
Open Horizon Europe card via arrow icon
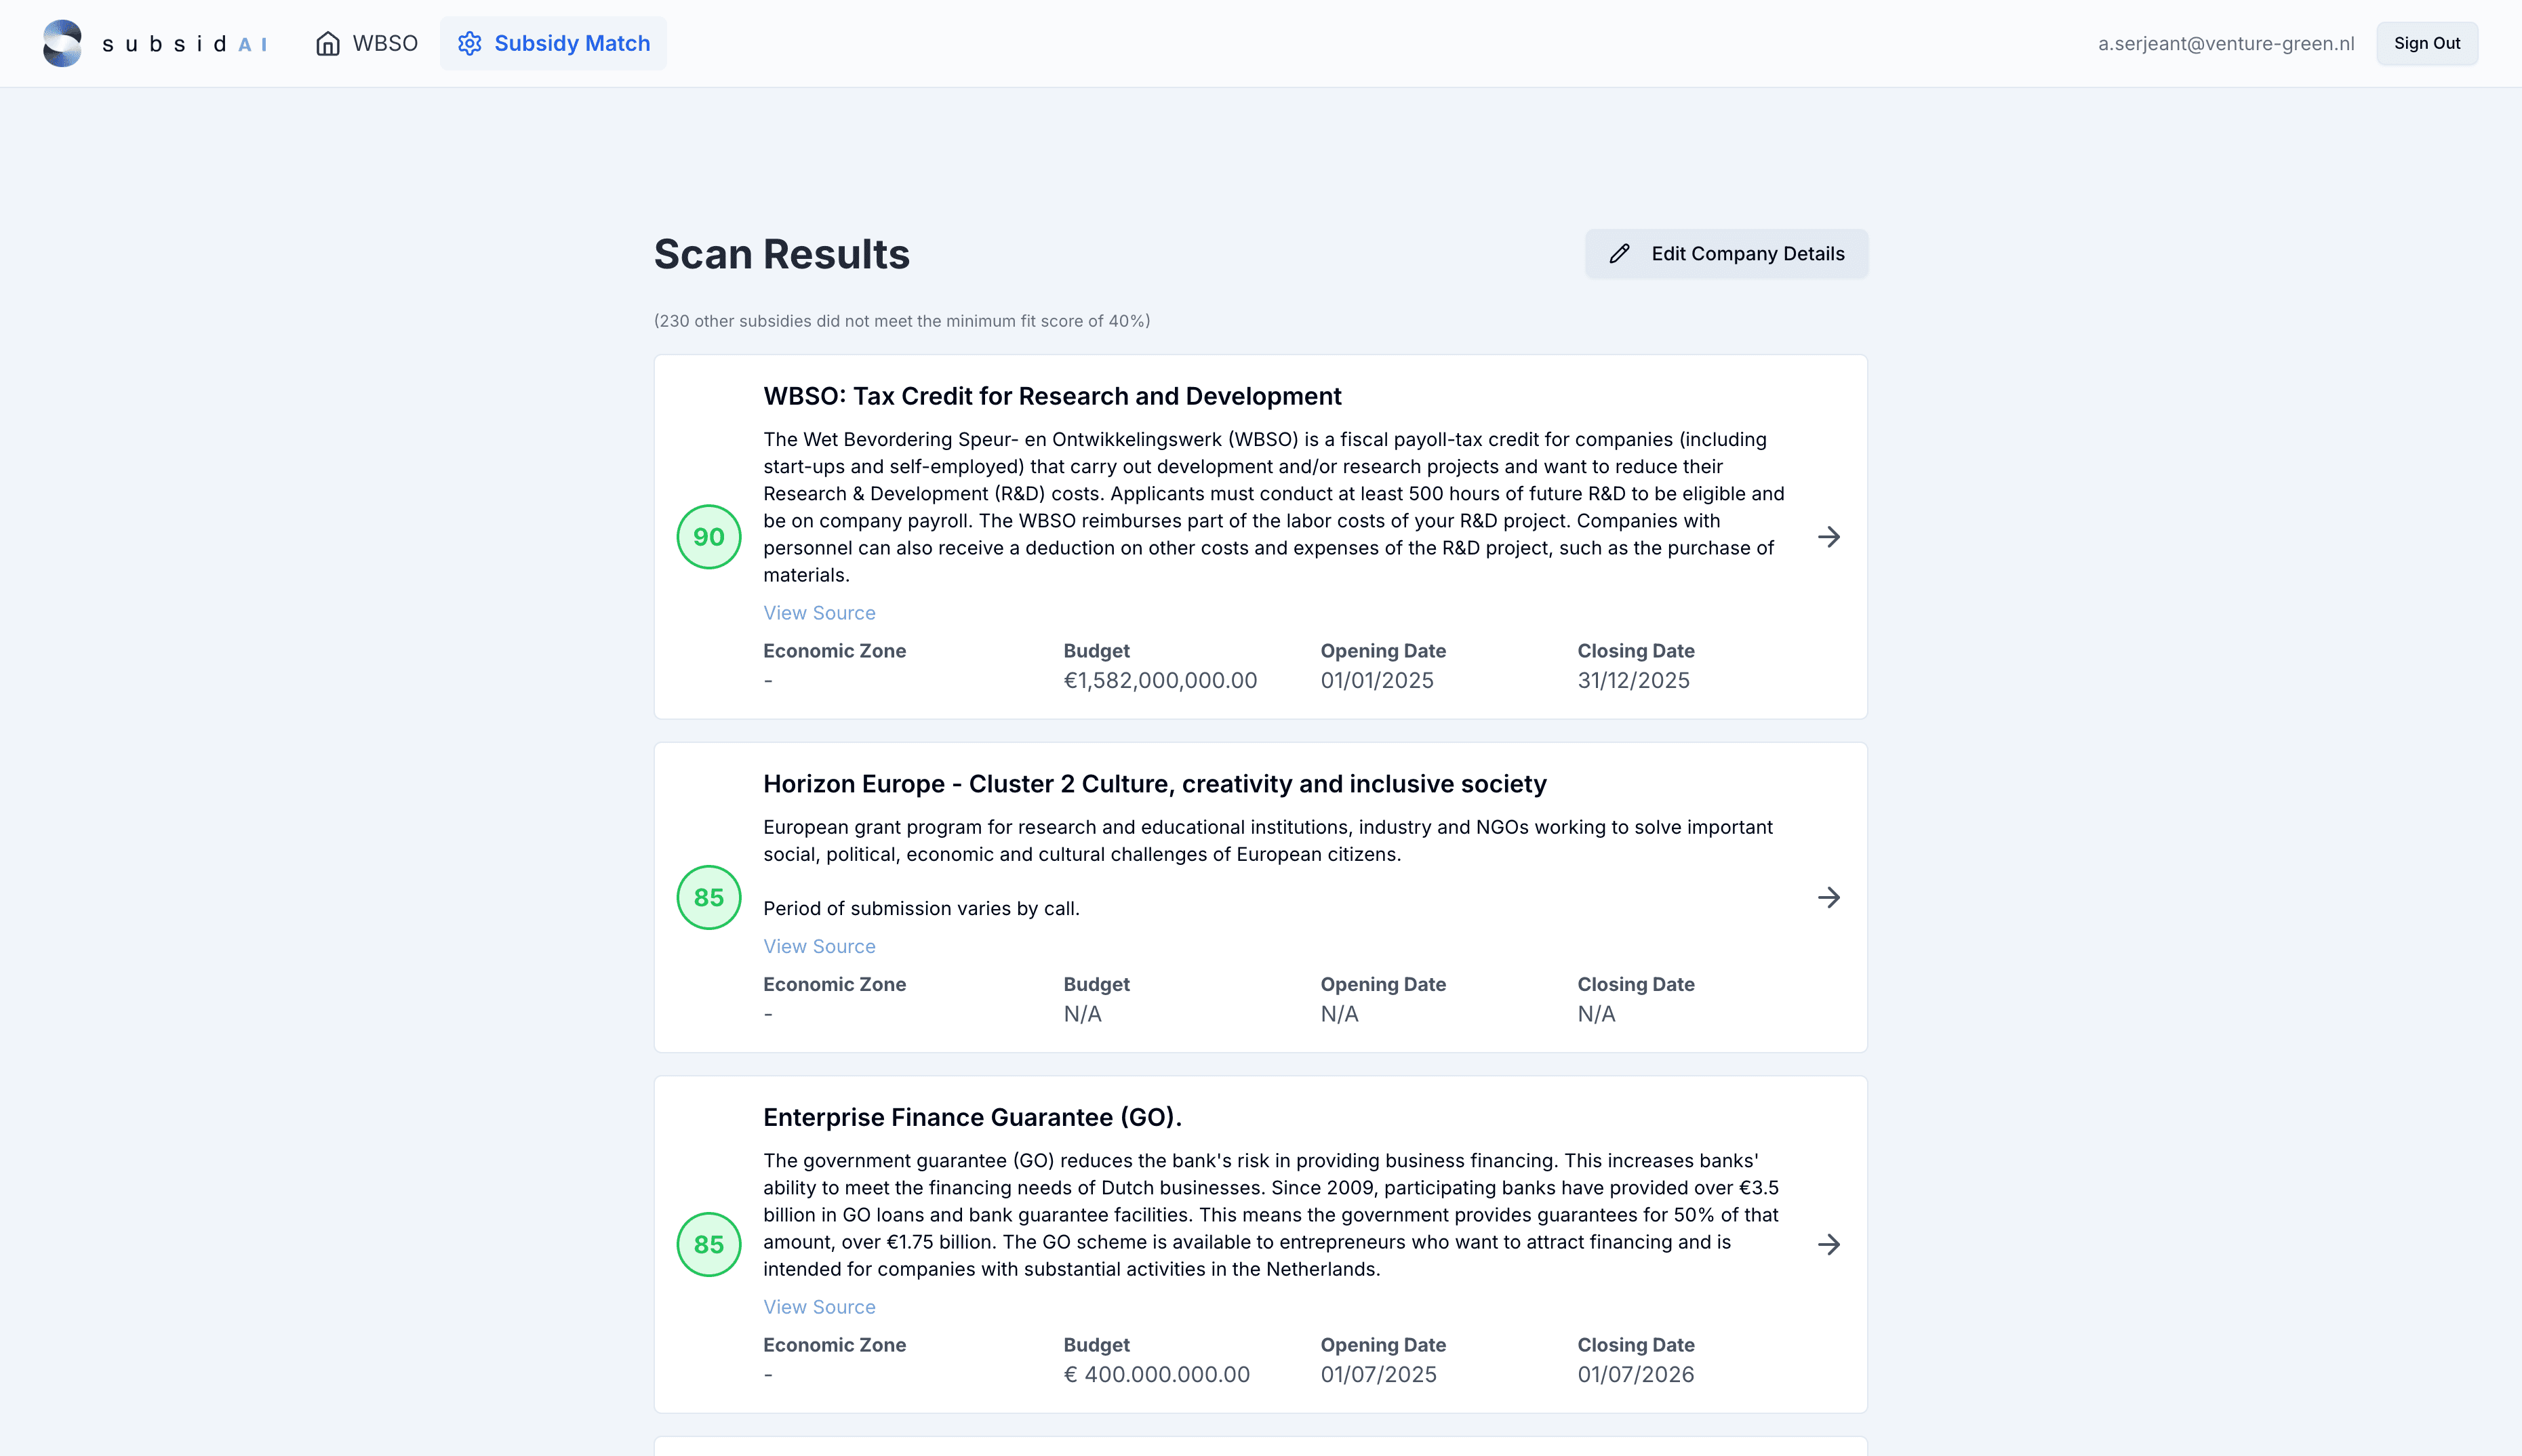(1828, 897)
